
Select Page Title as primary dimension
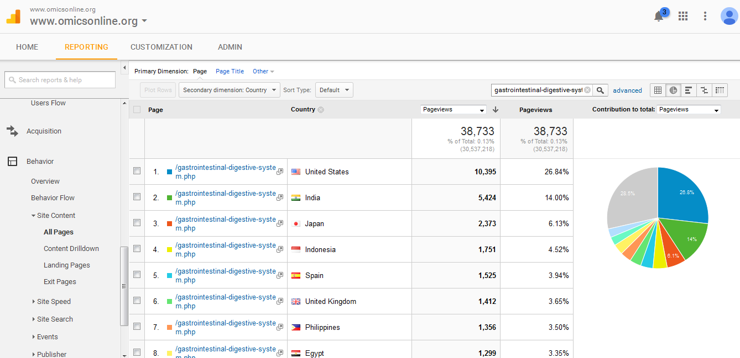point(230,71)
